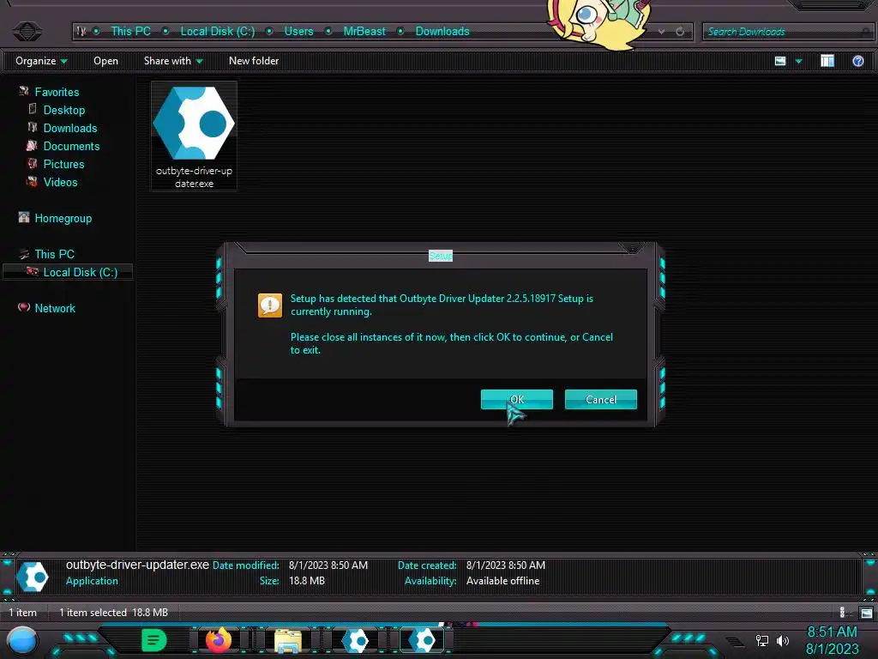Open the Start orb
Image resolution: width=878 pixels, height=659 pixels.
click(x=22, y=642)
